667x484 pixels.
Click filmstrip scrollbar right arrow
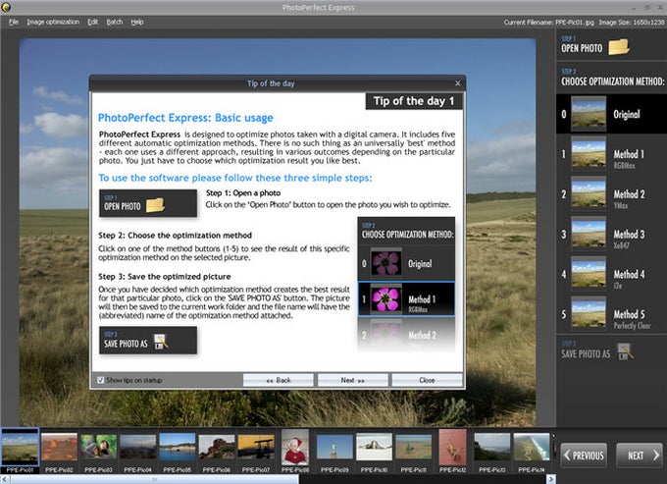click(x=551, y=479)
